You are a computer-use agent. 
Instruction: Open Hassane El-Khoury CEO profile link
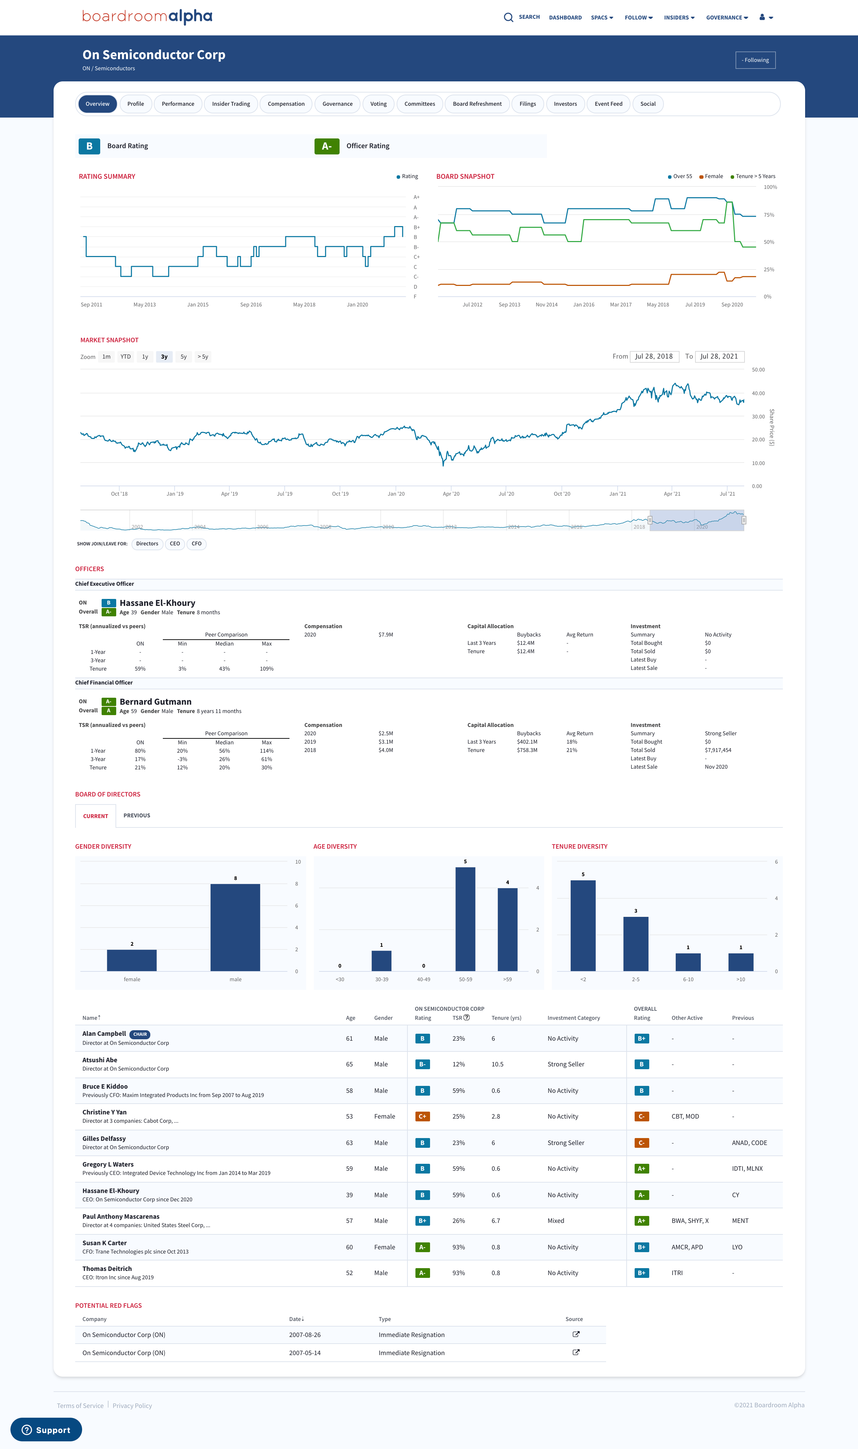157,603
